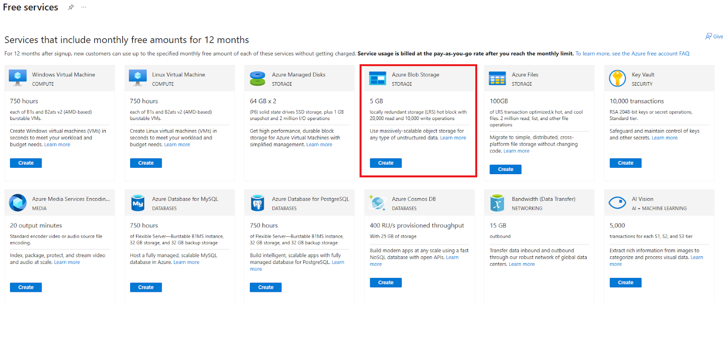Click the Azure Media Services icon
The width and height of the screenshot is (723, 342).
[x=18, y=203]
